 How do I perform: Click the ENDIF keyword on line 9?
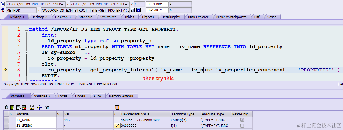[x=49, y=76]
